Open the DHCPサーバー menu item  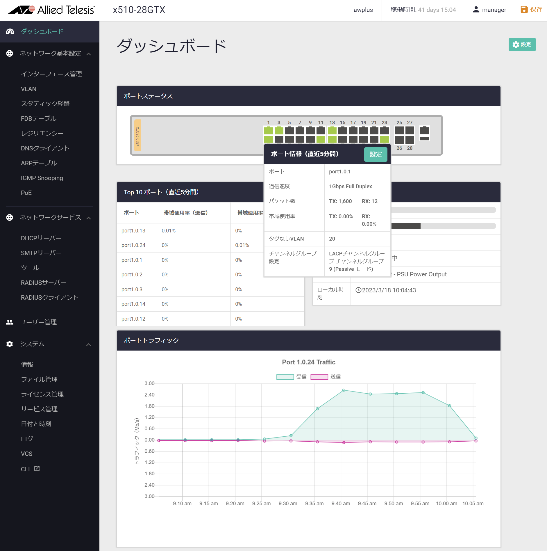pos(41,238)
